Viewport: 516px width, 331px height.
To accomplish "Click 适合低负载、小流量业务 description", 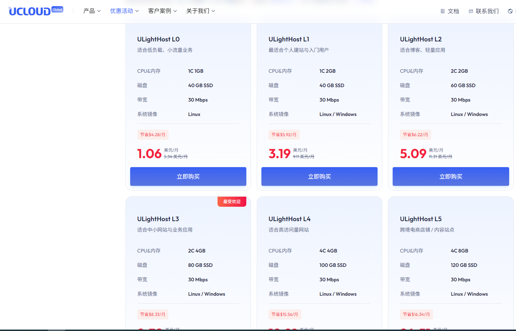I will point(165,50).
